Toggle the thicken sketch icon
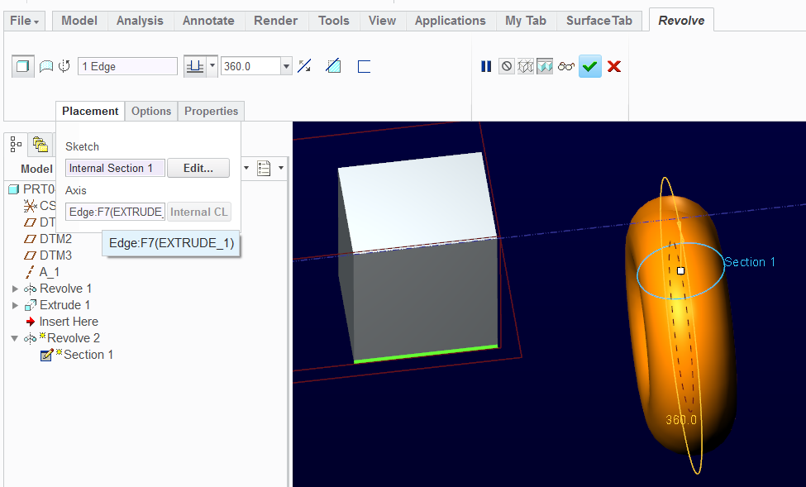 [x=364, y=66]
